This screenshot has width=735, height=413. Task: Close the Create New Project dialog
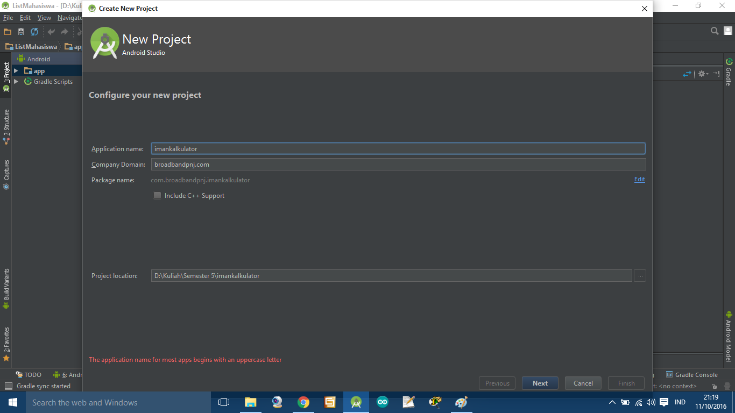pyautogui.click(x=645, y=9)
